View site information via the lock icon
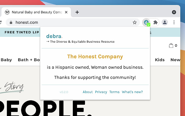Image resolution: width=185 pixels, height=116 pixels. coord(11,22)
